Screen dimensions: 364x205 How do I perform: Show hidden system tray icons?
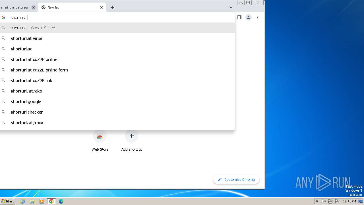click(317, 201)
